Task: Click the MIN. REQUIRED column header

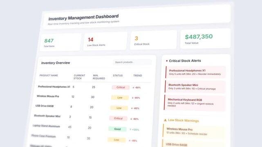Action: click(99, 77)
